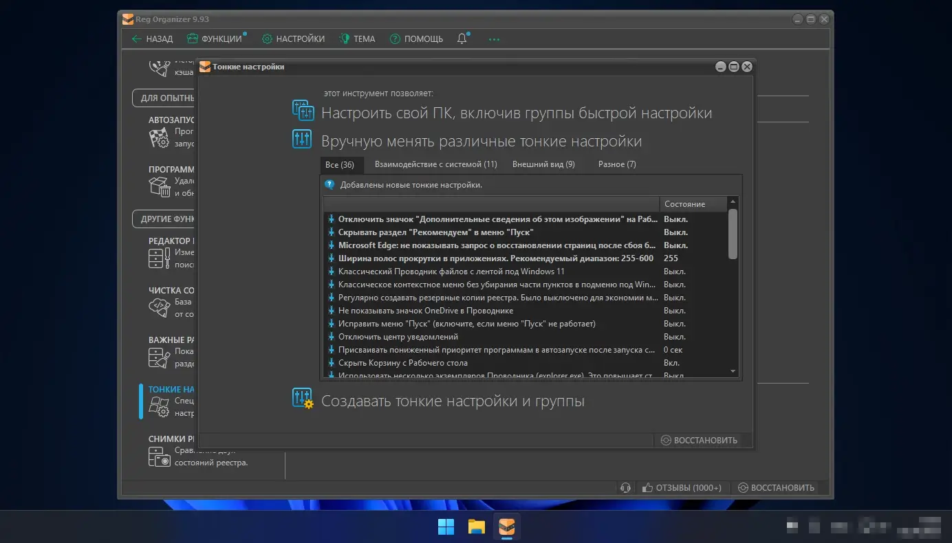Click the list scrollbar up arrow
Viewport: 952px width, 543px height.
[x=733, y=202]
